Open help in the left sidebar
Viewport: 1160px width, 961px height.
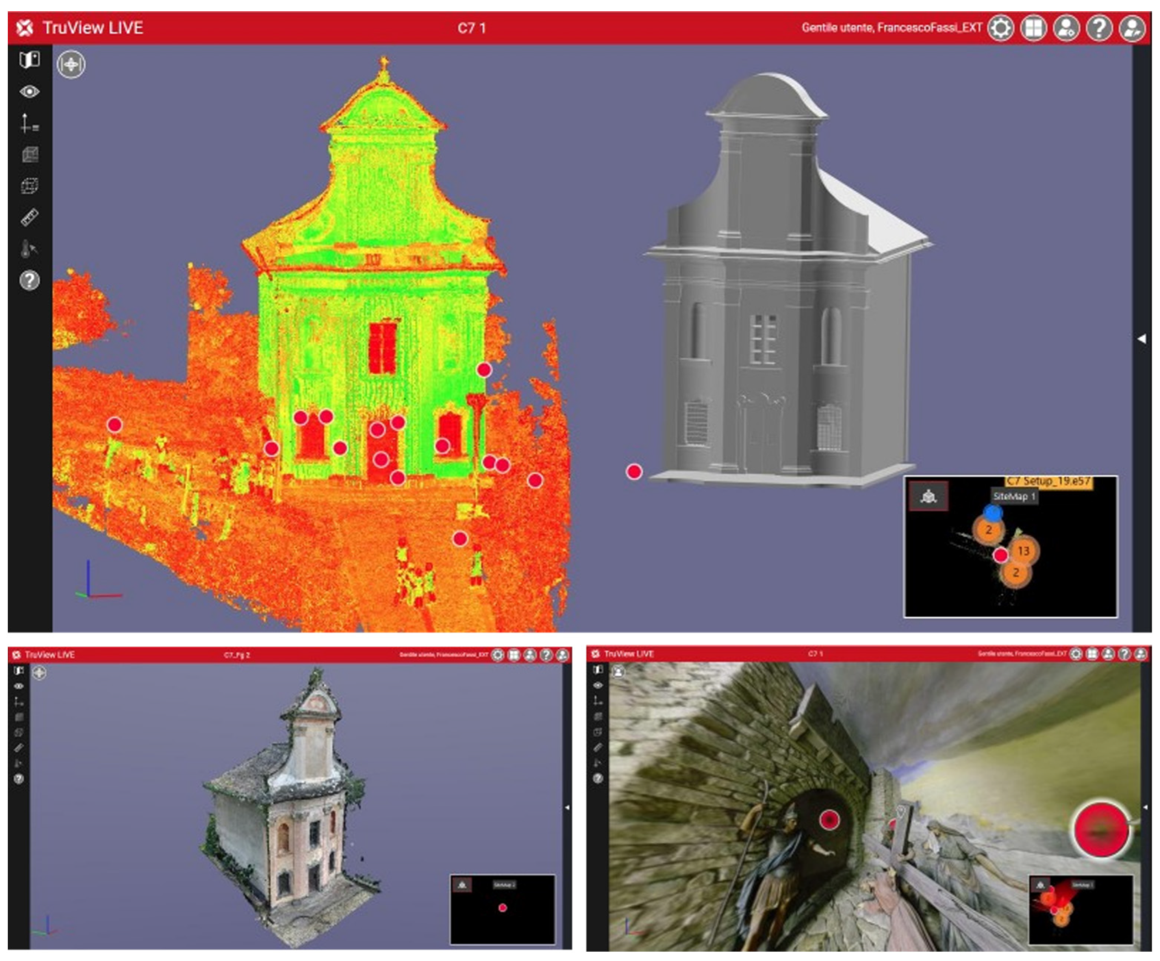[x=29, y=281]
